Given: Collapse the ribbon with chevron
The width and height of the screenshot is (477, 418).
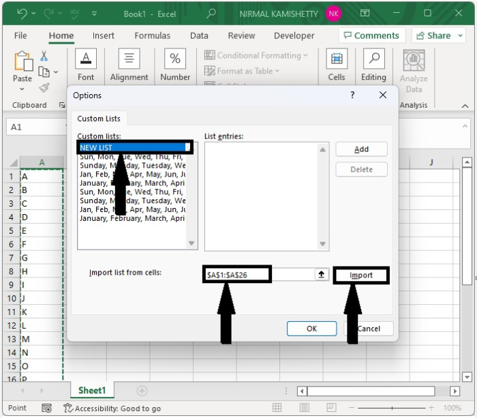Looking at the screenshot, I should tap(465, 106).
